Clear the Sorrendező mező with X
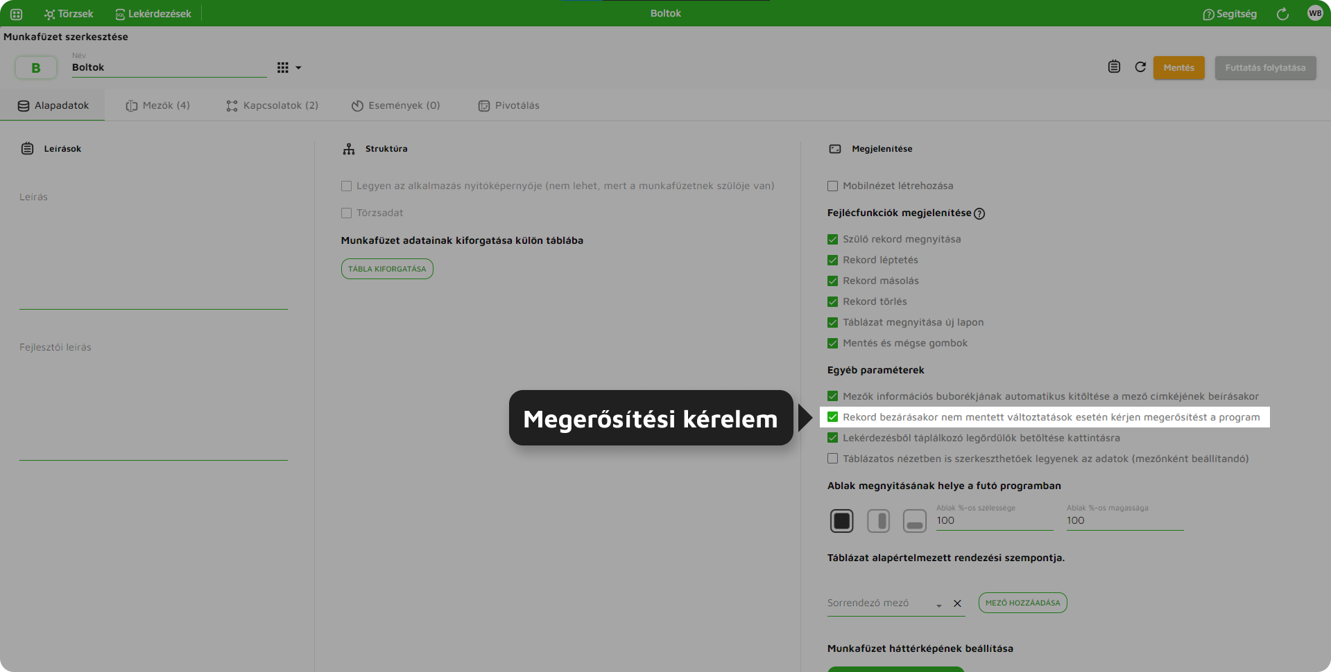The image size is (1331, 672). click(x=957, y=603)
